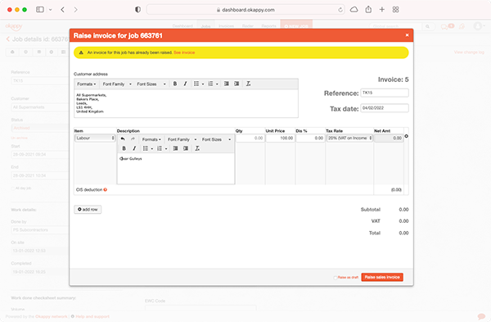The image size is (491, 322).
Task: Clear formatting in customer address editor
Action: 248,84
